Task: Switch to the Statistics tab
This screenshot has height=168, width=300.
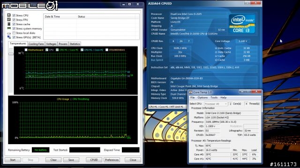Action: (75, 44)
